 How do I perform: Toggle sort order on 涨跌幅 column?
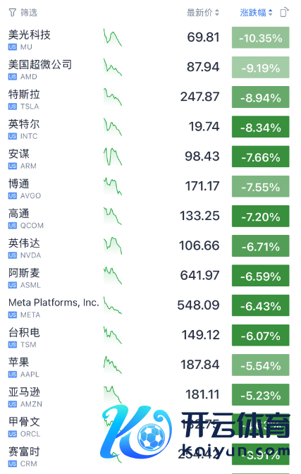(x=257, y=13)
